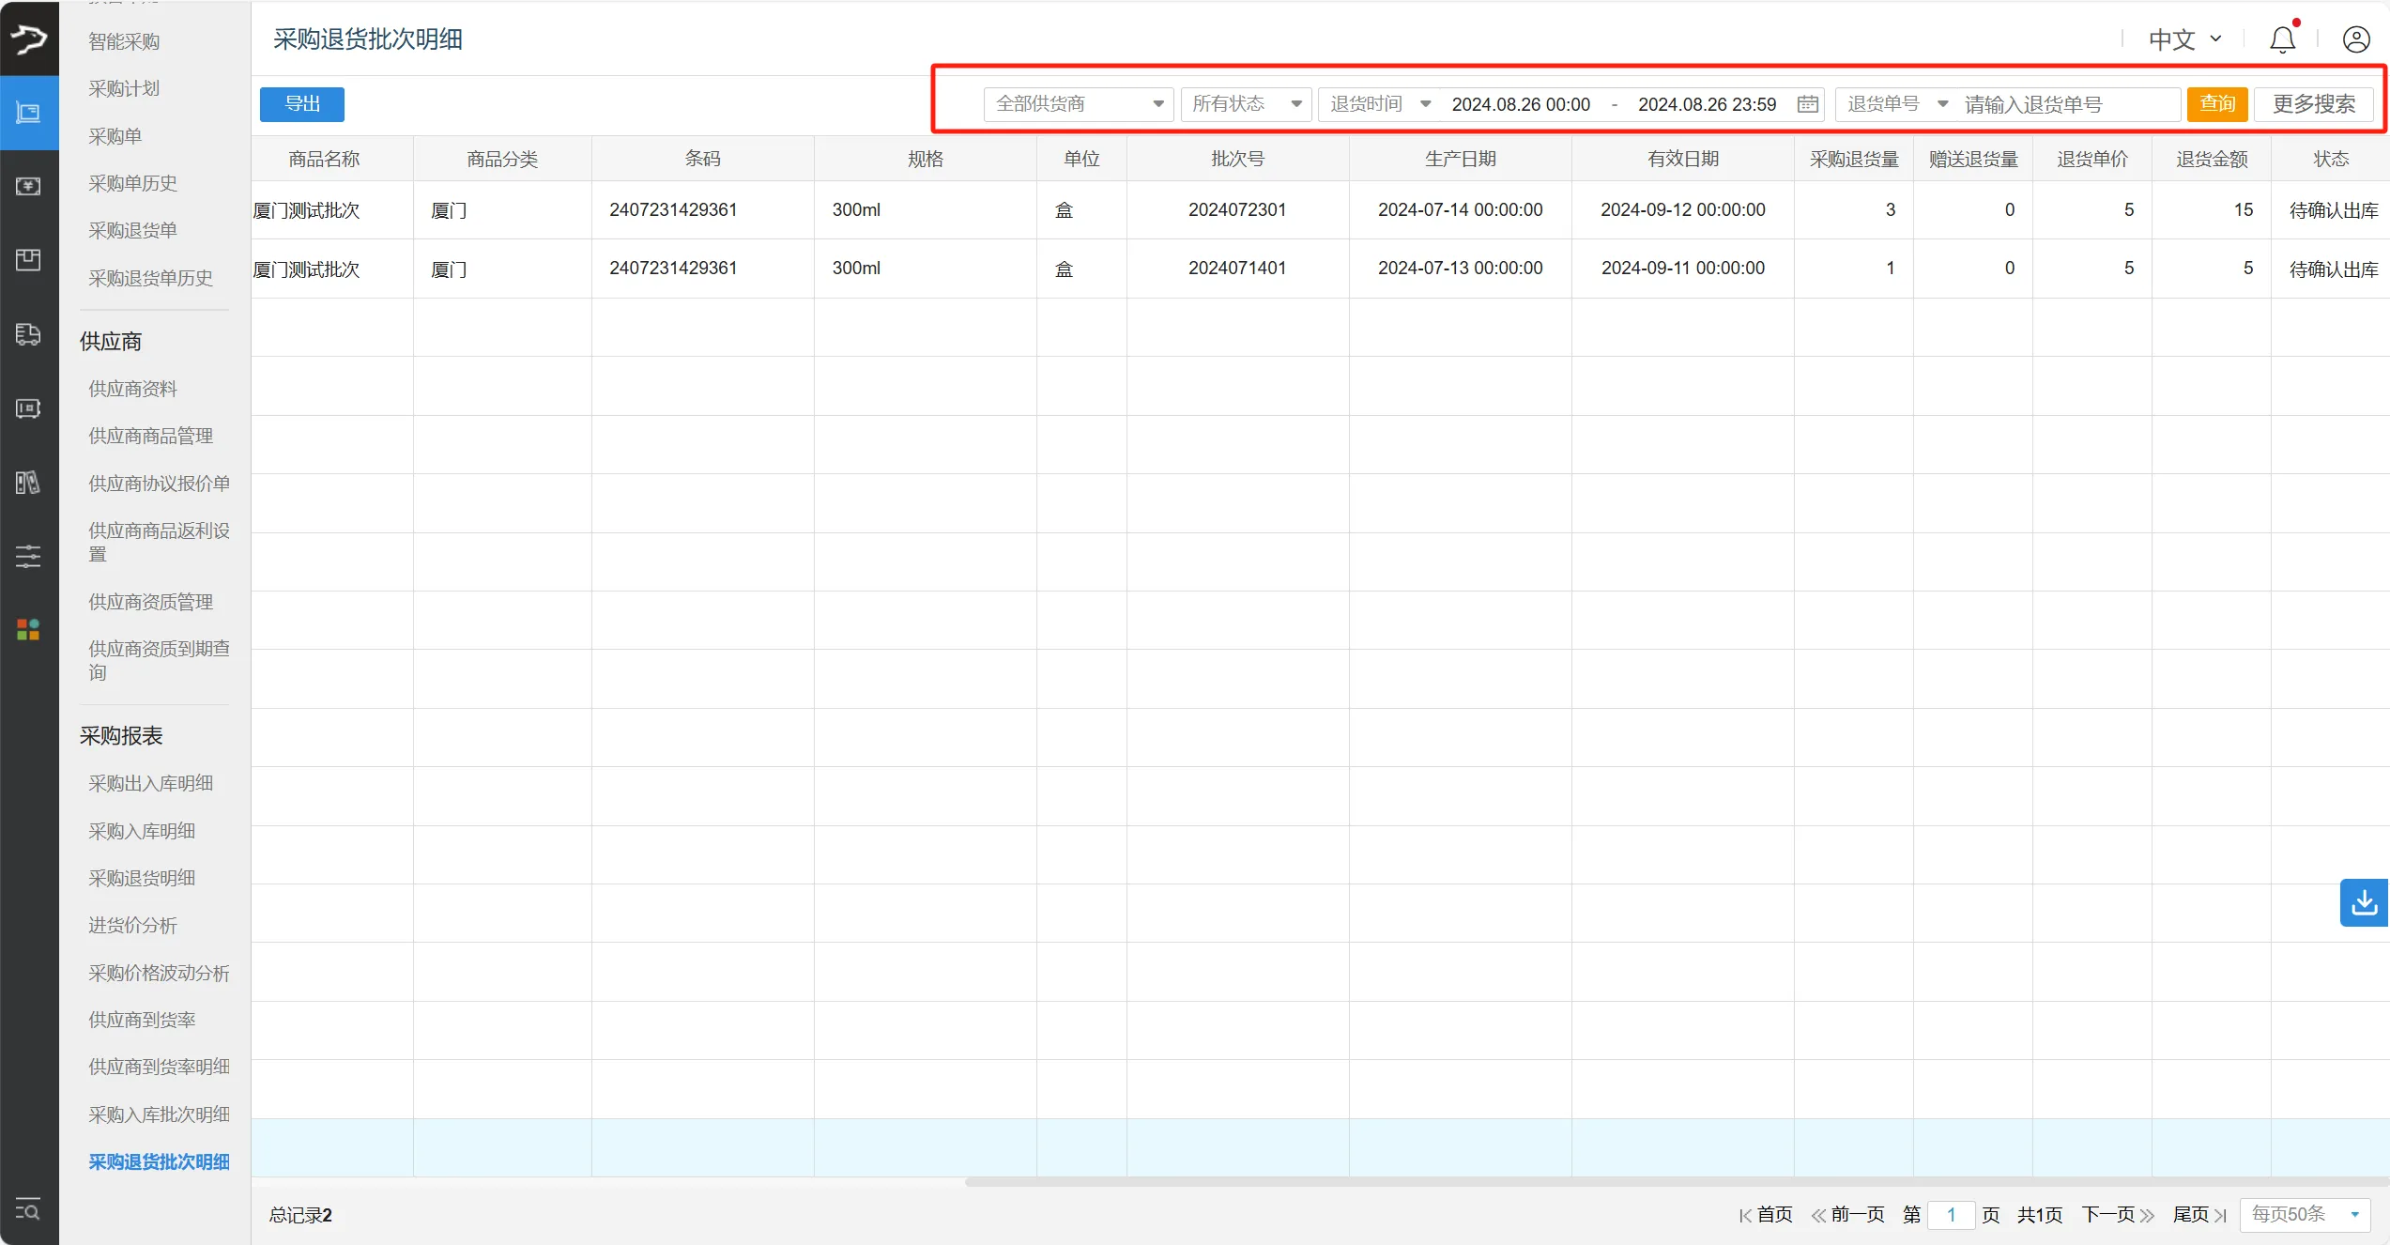Click the orange 查询 search button
Image resolution: width=2390 pixels, height=1245 pixels.
(x=2216, y=104)
